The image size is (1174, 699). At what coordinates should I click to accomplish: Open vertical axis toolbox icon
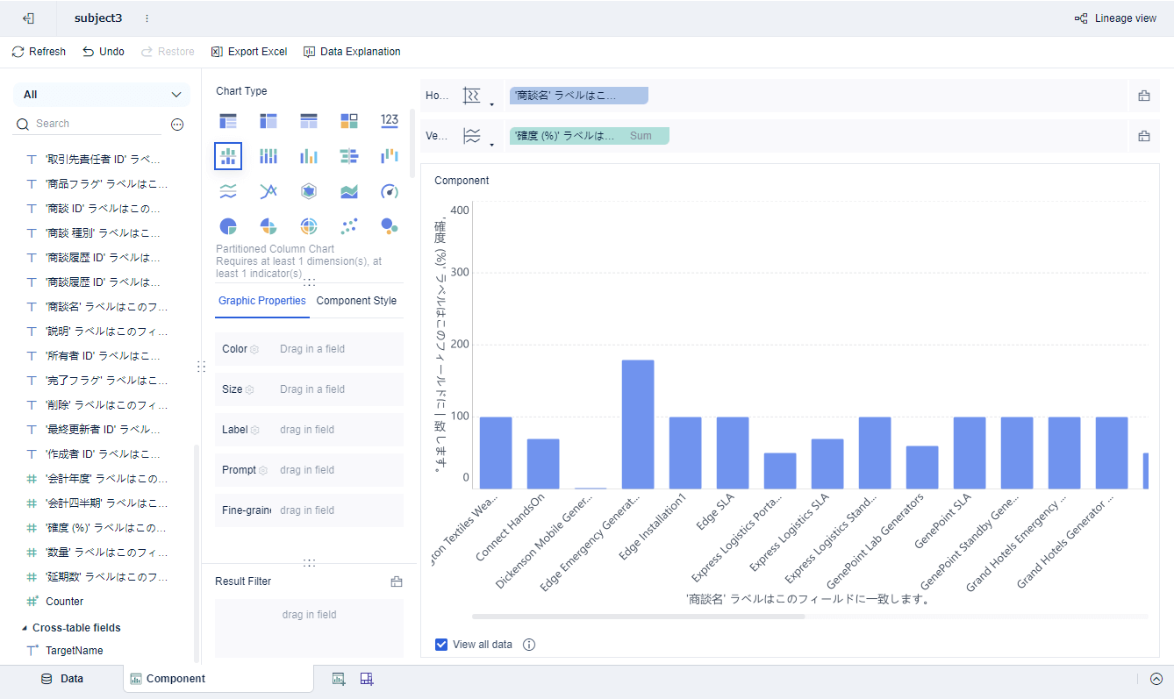pyautogui.click(x=1144, y=136)
